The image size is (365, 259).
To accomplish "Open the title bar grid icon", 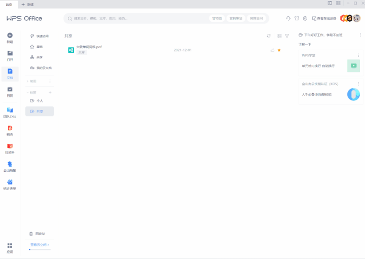I will pyautogui.click(x=338, y=3).
